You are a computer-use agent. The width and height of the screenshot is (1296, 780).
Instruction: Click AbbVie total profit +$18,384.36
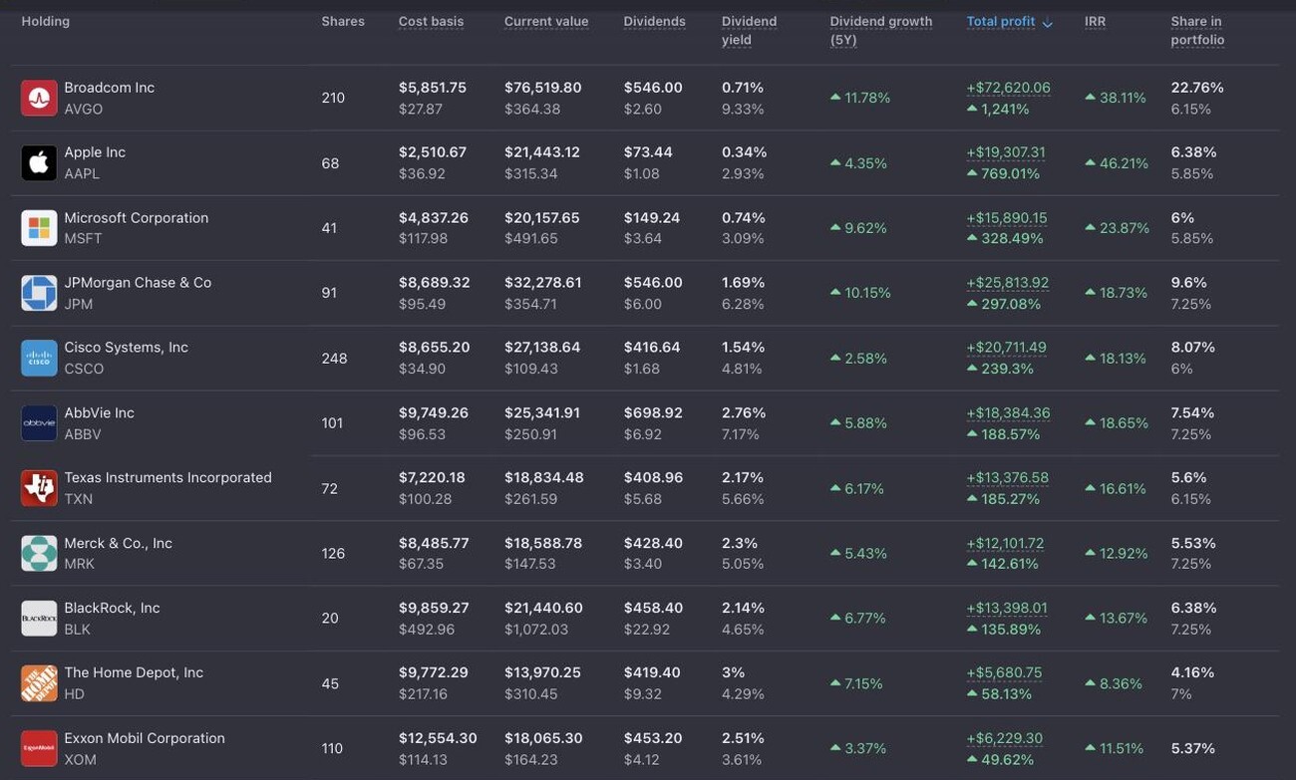(x=1008, y=413)
